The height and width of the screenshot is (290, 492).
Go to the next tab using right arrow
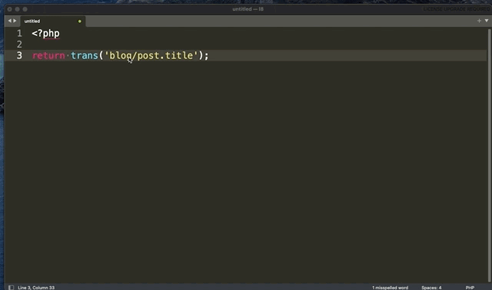(15, 21)
